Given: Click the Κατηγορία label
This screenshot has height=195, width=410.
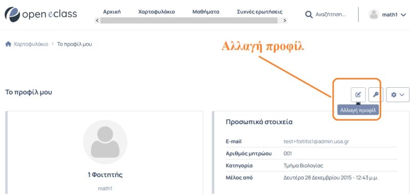Looking at the screenshot, I should [x=239, y=166].
